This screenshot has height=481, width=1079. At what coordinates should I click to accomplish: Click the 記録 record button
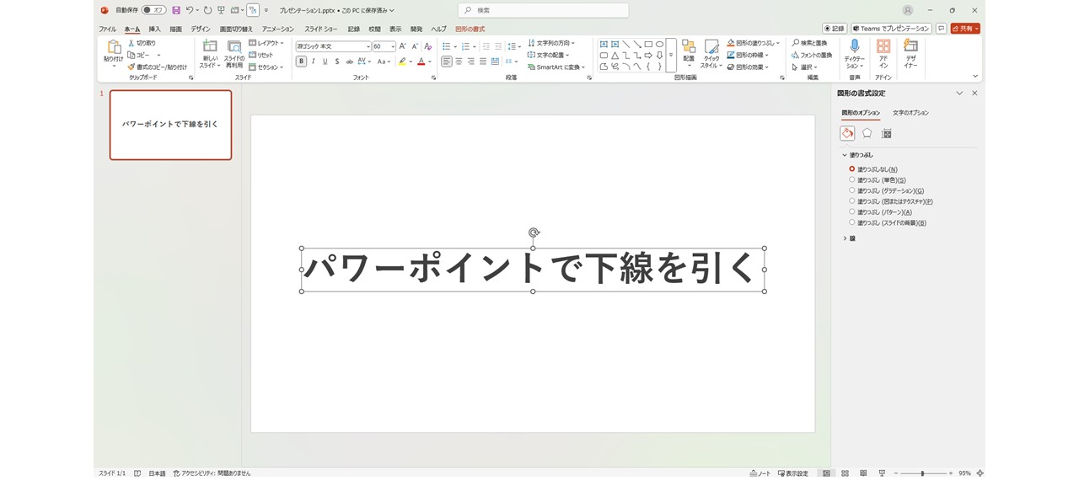(835, 29)
